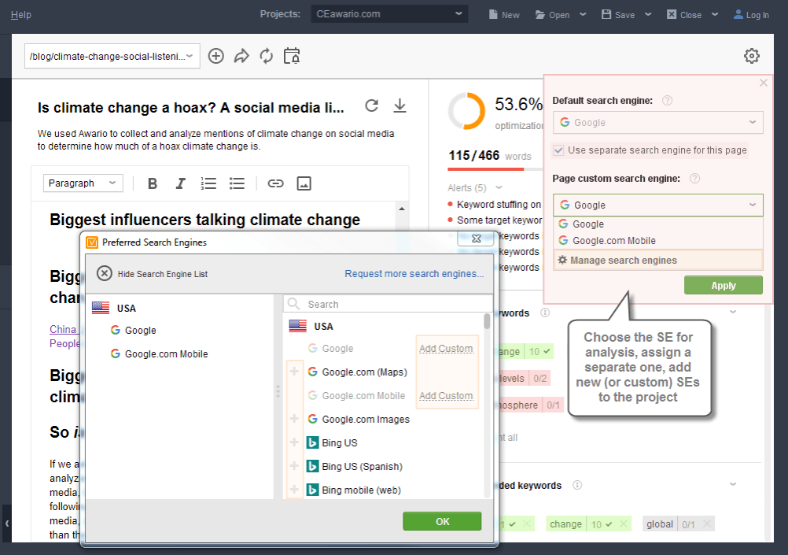Click New in the top menu
Screen dimensions: 788x555
[504, 15]
